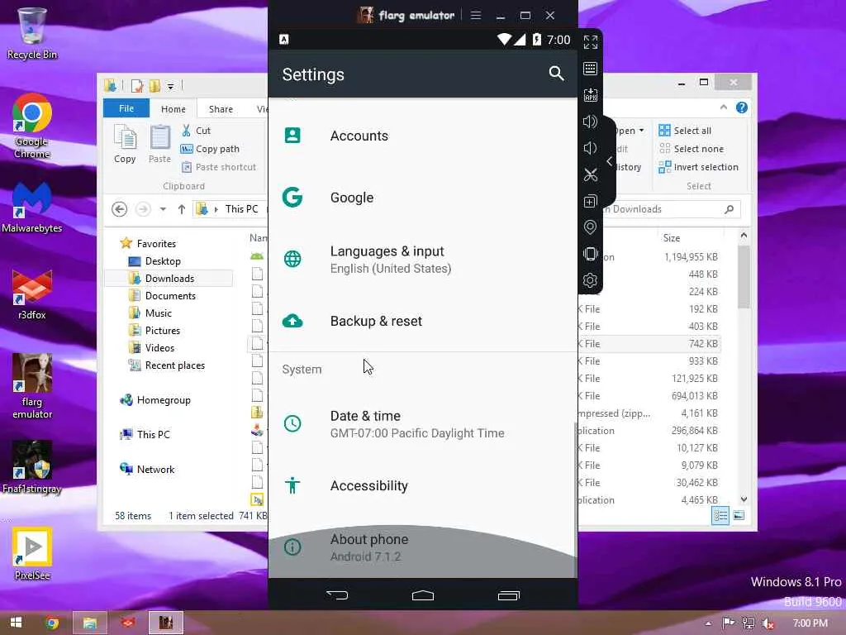Viewport: 846px width, 635px height.
Task: Click Select all in File Explorer ribbon
Action: tap(685, 131)
